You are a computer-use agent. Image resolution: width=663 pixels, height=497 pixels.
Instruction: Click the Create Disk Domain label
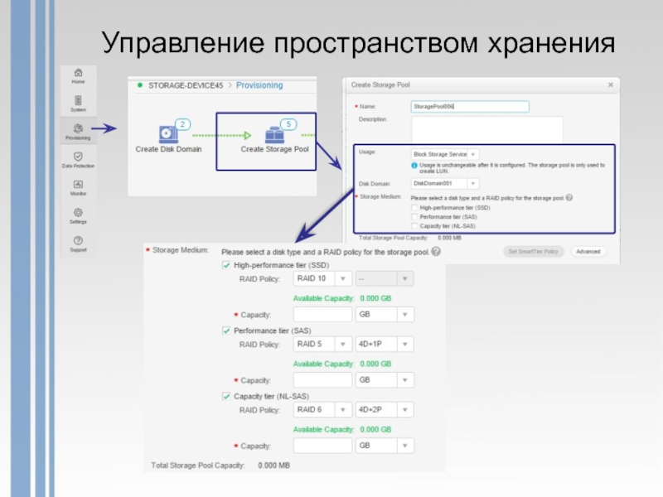point(168,149)
